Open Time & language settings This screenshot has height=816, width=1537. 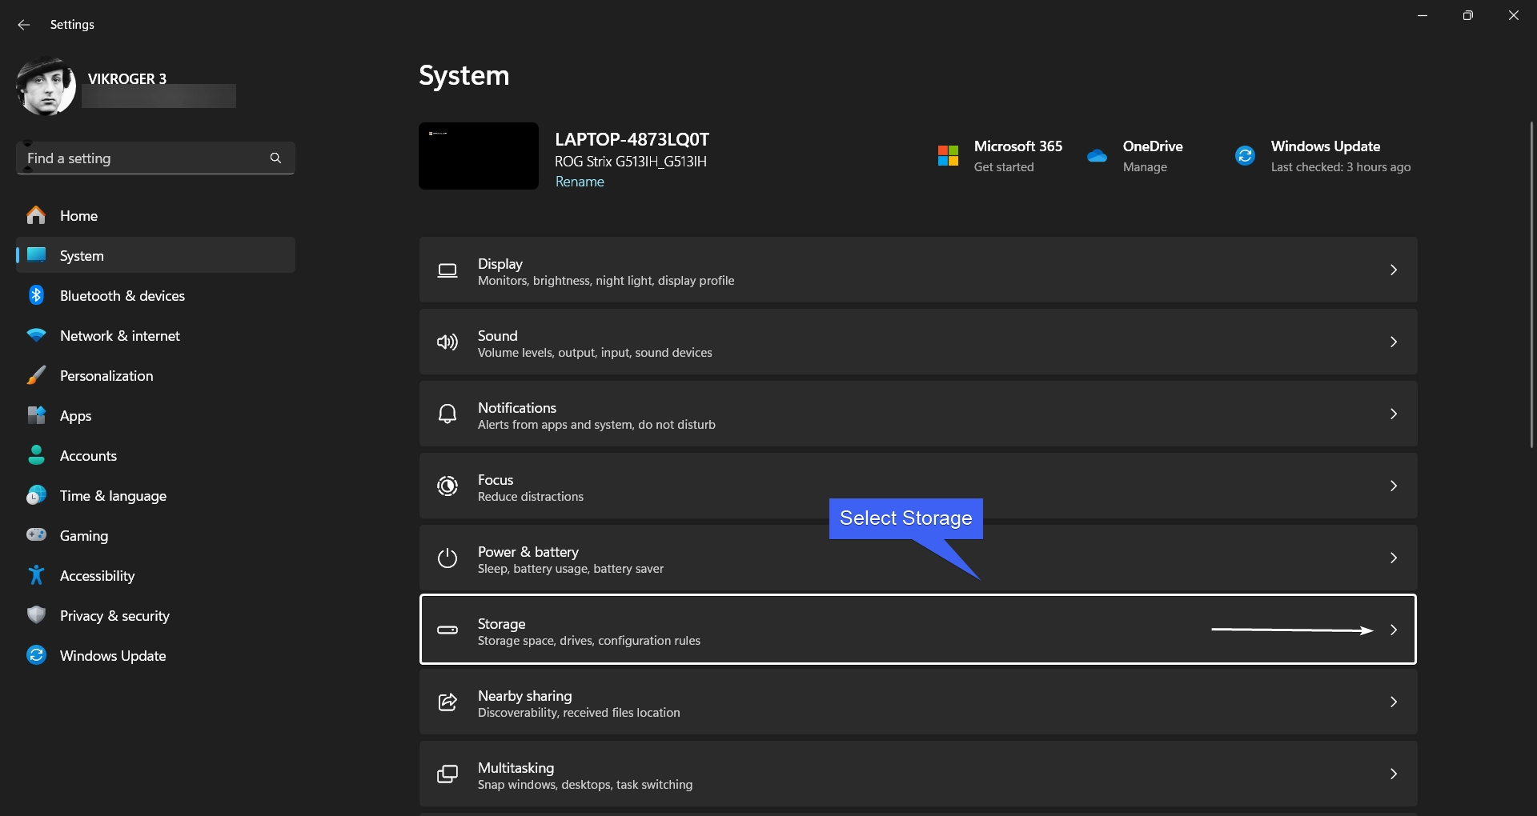coord(155,495)
